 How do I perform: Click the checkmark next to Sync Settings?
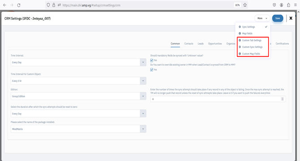(x=266, y=27)
